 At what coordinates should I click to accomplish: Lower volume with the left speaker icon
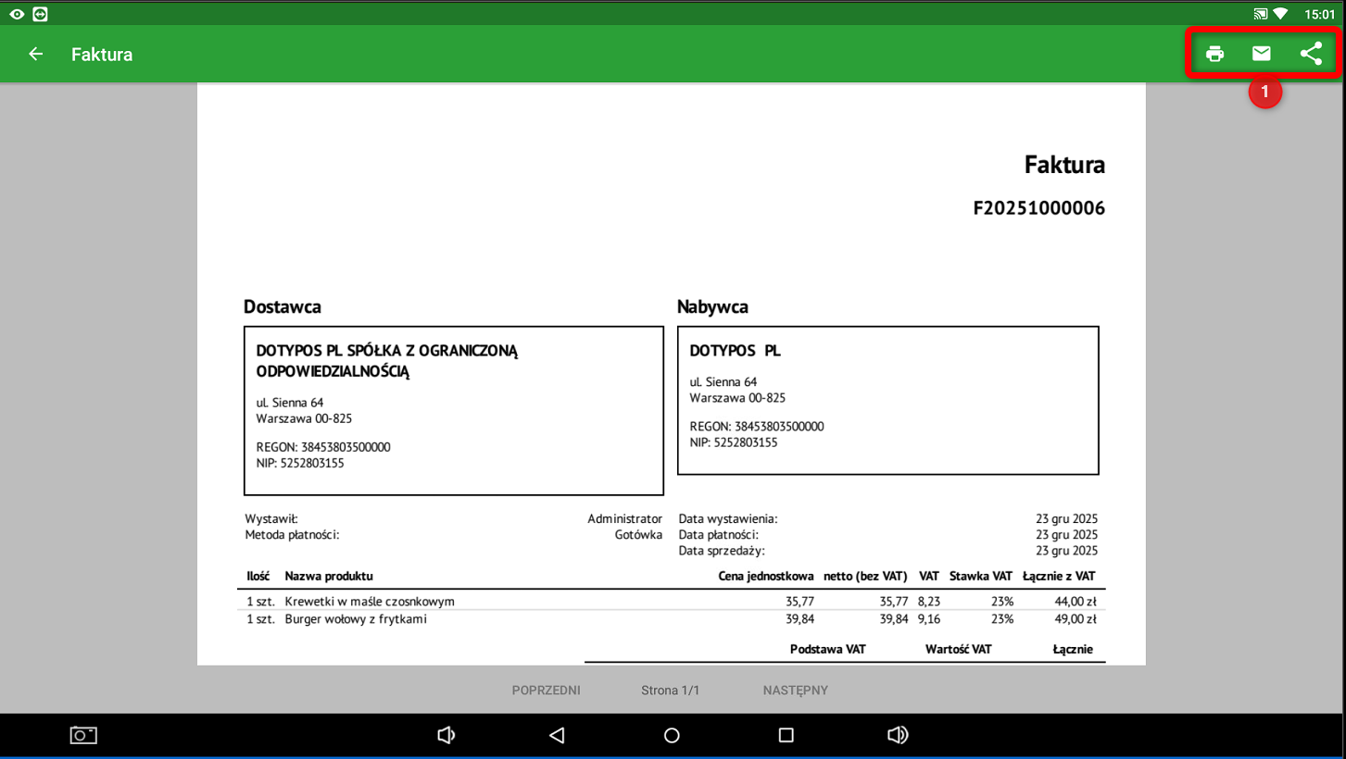click(446, 735)
